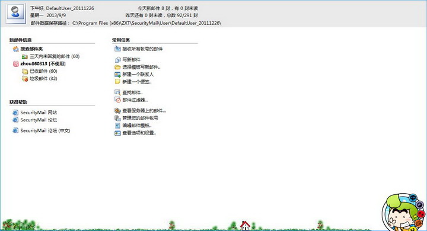Select account zhou860813 [不使用]
The width and height of the screenshot is (427, 231).
[43, 63]
